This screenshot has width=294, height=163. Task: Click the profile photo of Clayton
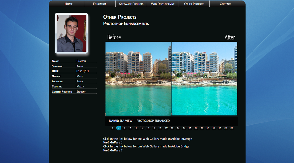[x=71, y=33]
